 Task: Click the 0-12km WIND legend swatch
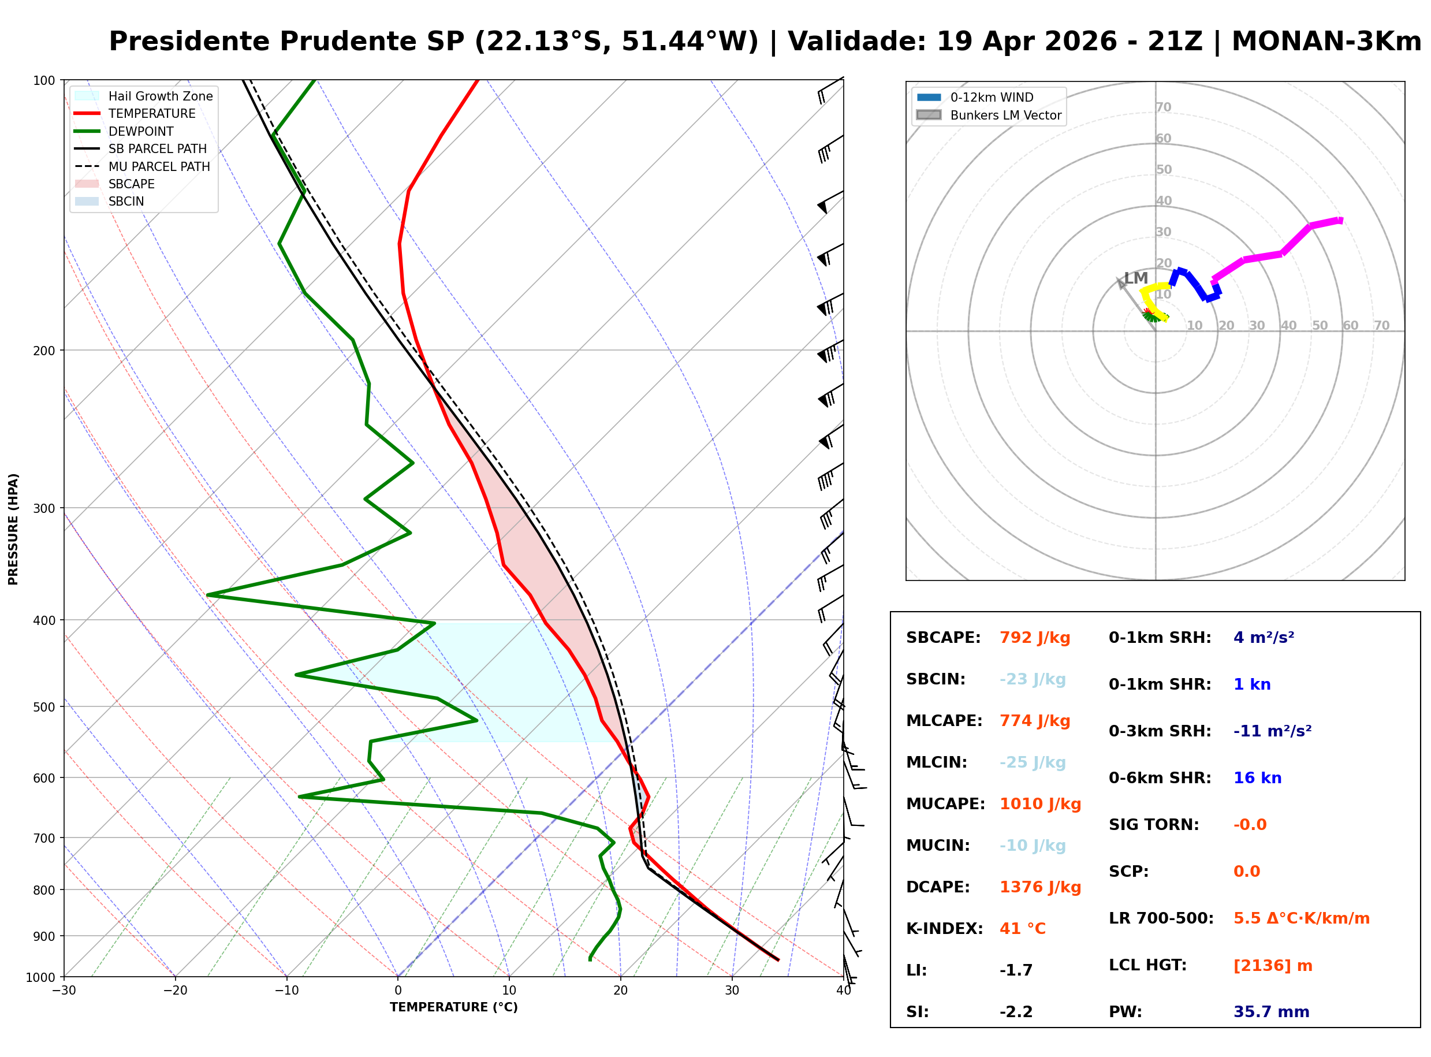click(929, 97)
